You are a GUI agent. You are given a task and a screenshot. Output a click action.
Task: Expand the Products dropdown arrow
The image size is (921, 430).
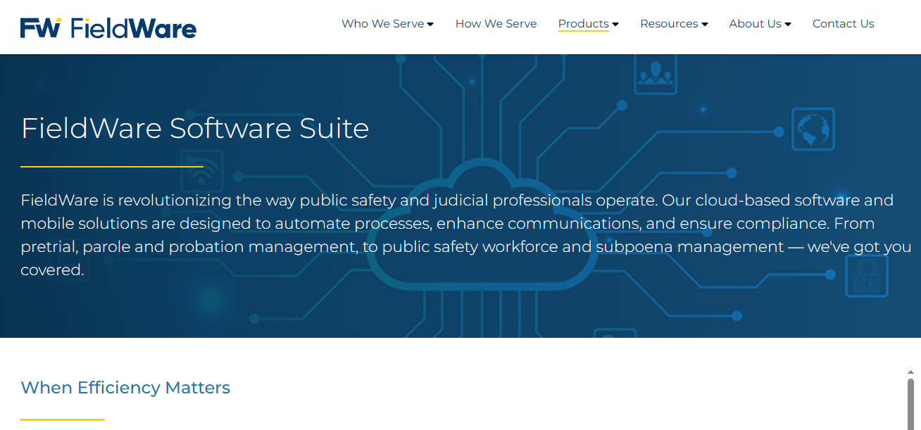point(615,25)
